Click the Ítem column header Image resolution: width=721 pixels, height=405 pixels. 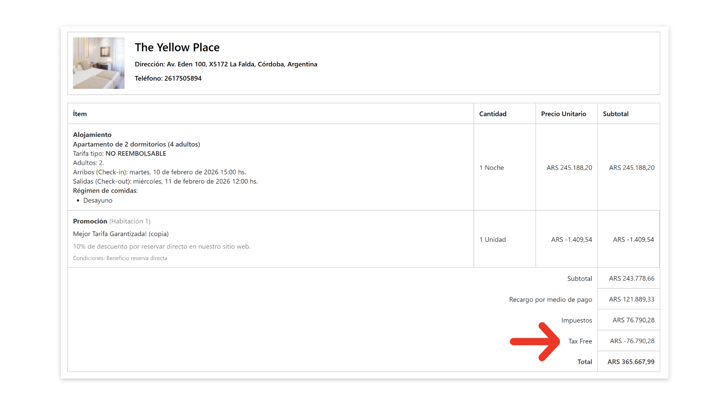80,114
